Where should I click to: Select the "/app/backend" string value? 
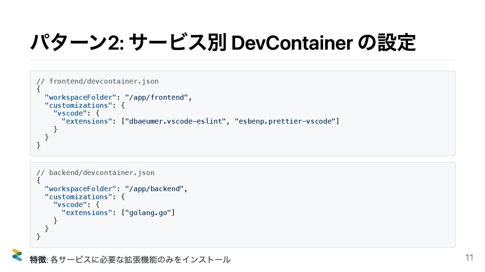point(154,189)
